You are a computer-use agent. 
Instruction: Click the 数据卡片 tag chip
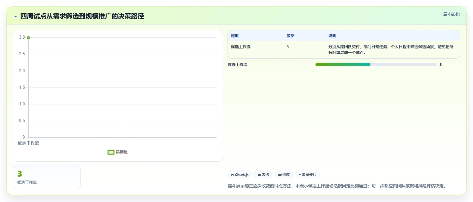pos(308,175)
